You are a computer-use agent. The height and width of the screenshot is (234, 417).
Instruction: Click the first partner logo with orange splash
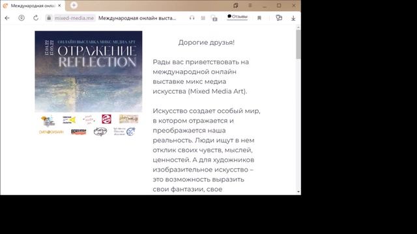tap(48, 120)
